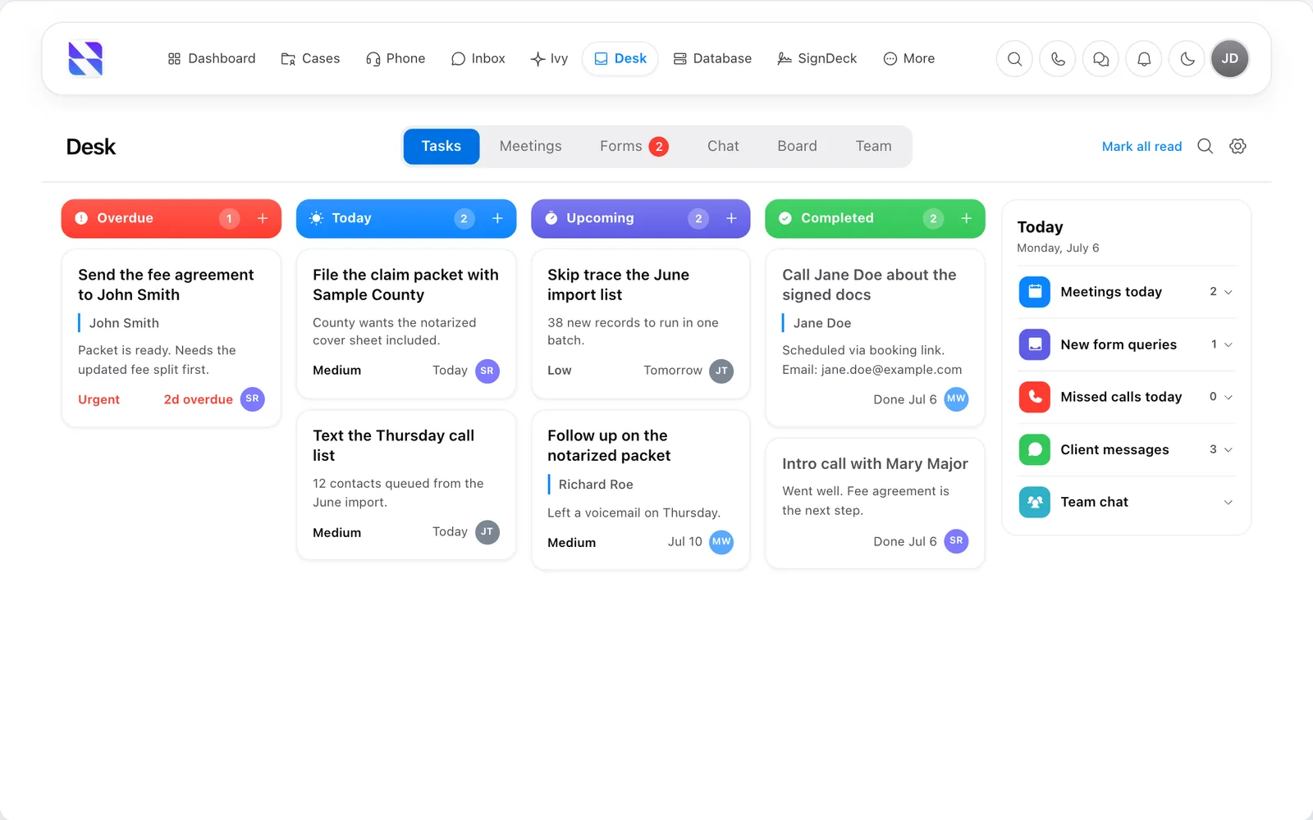Click the New form queries inbox icon

pos(1035,344)
